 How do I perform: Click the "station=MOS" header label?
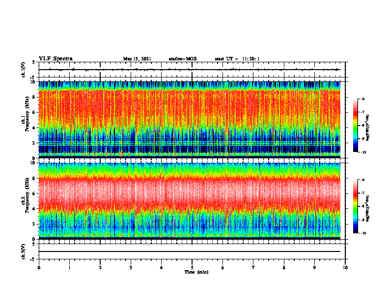tap(183, 59)
